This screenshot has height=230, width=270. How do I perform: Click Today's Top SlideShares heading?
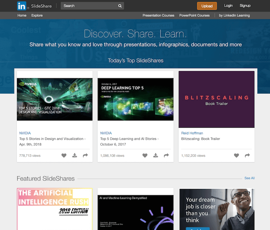pos(135,61)
